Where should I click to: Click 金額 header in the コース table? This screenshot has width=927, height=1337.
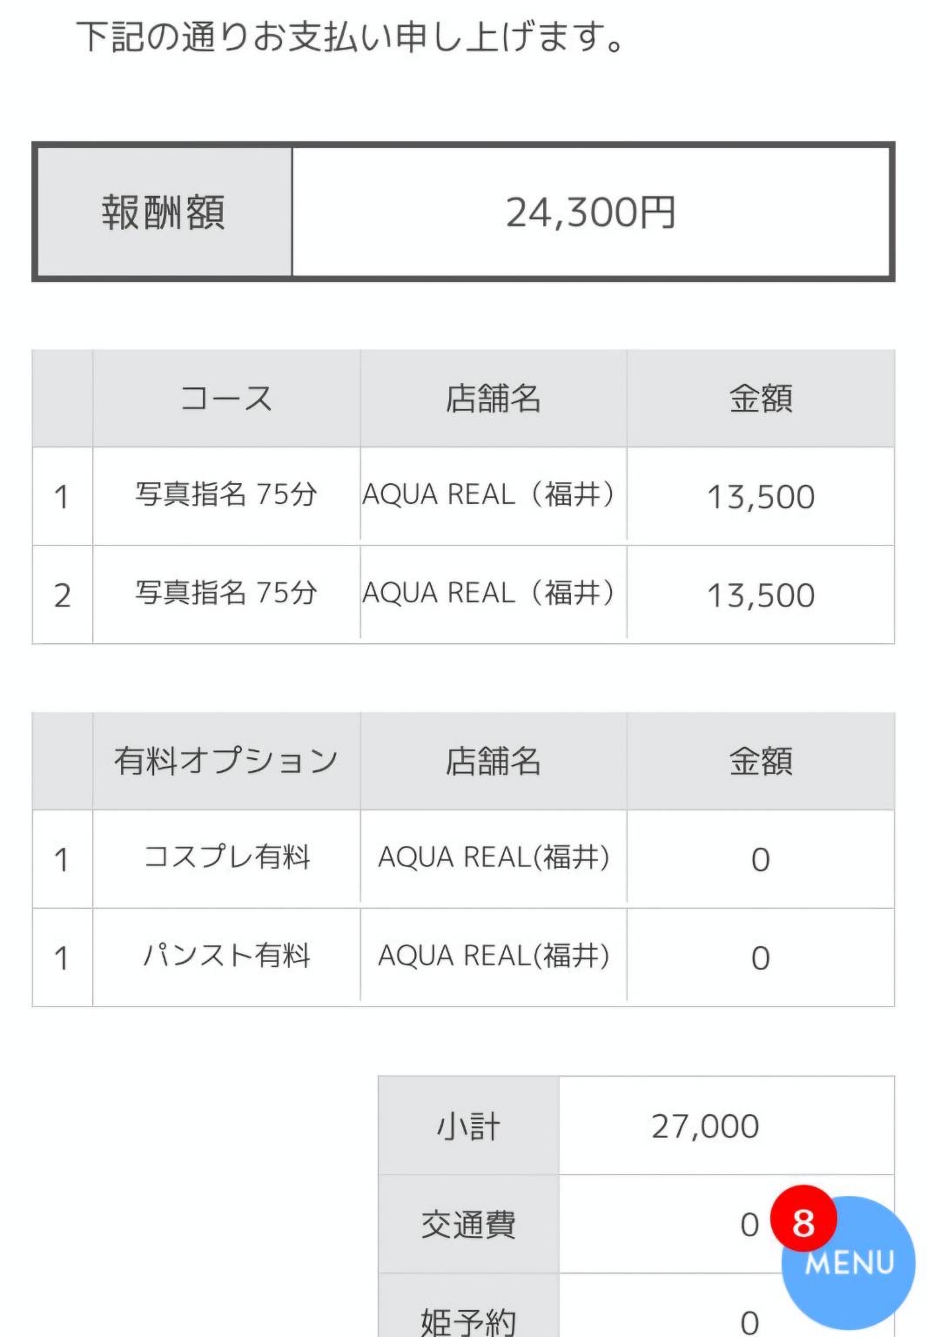click(x=760, y=399)
